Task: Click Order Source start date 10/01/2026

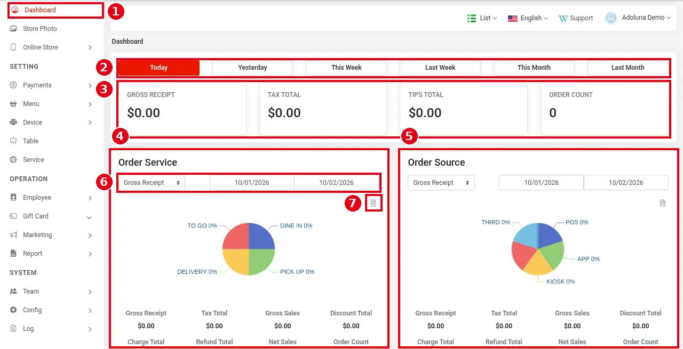Action: pyautogui.click(x=541, y=183)
